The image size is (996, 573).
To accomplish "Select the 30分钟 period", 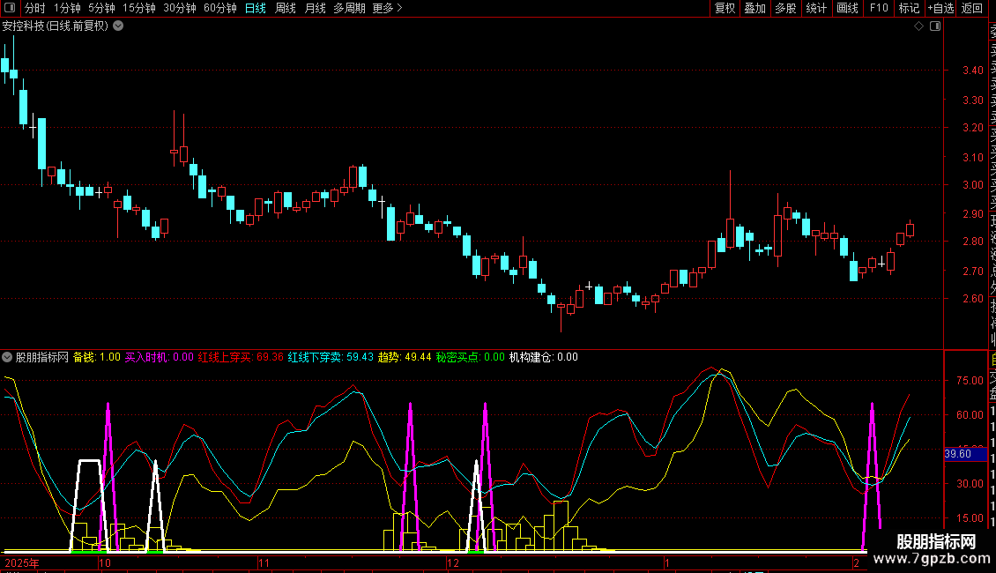I will pyautogui.click(x=180, y=8).
